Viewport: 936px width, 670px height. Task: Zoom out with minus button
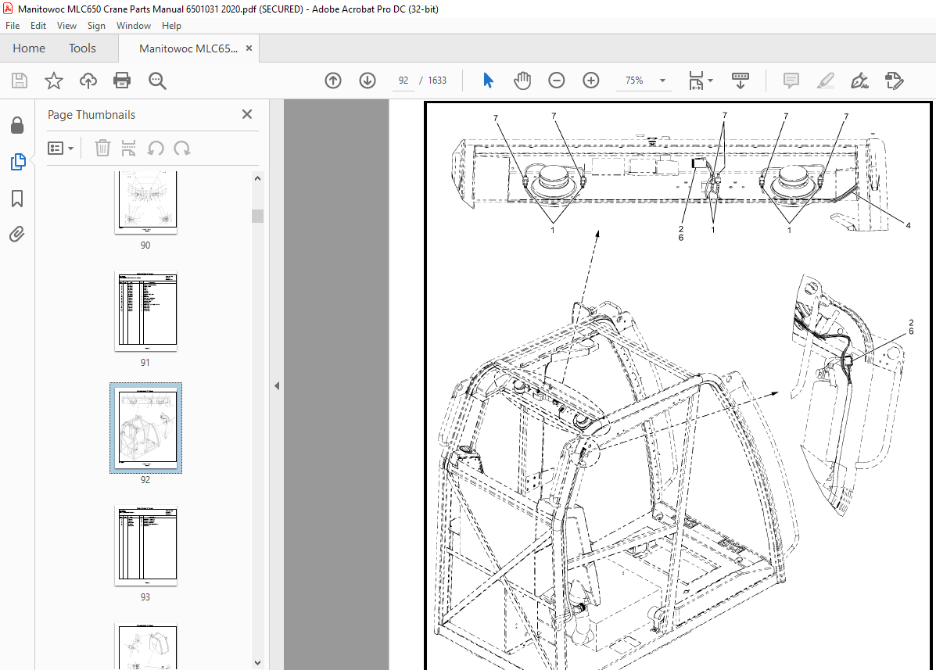[556, 81]
